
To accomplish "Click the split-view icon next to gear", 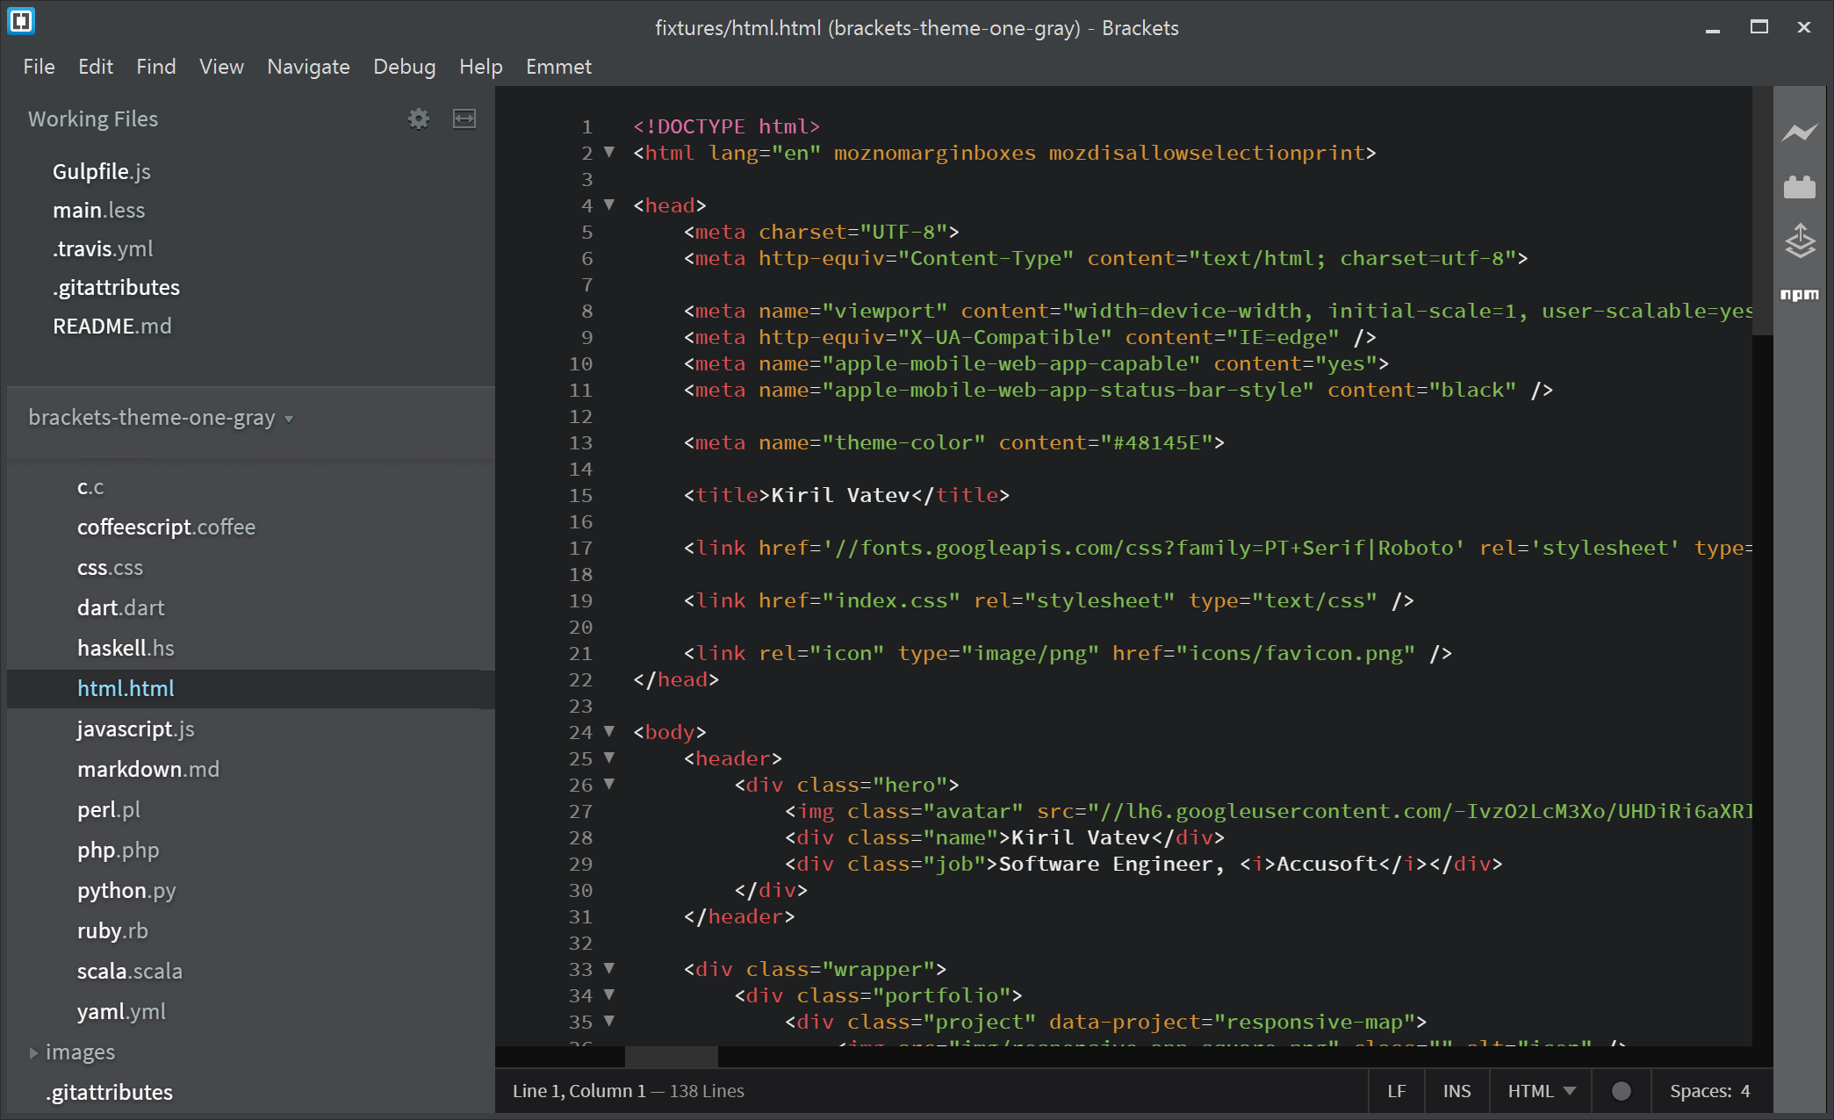I will click(x=464, y=118).
